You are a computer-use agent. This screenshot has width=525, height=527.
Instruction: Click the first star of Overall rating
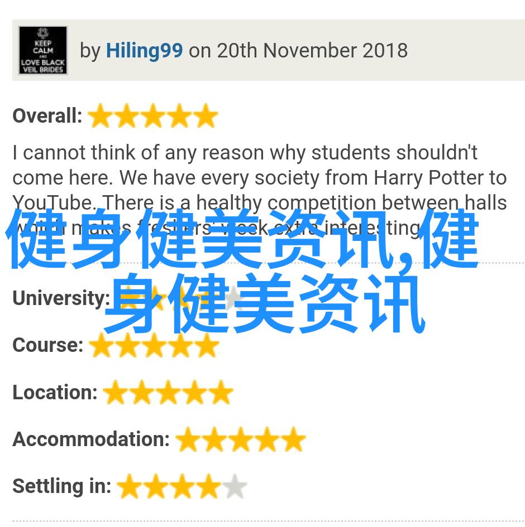(101, 115)
